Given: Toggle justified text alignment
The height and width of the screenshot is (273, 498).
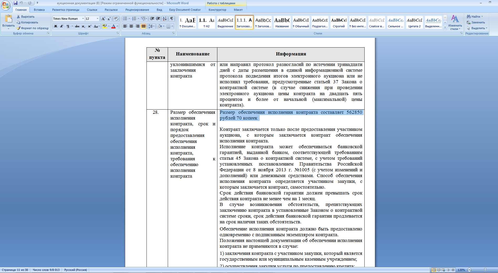Looking at the screenshot, I should click(144, 26).
